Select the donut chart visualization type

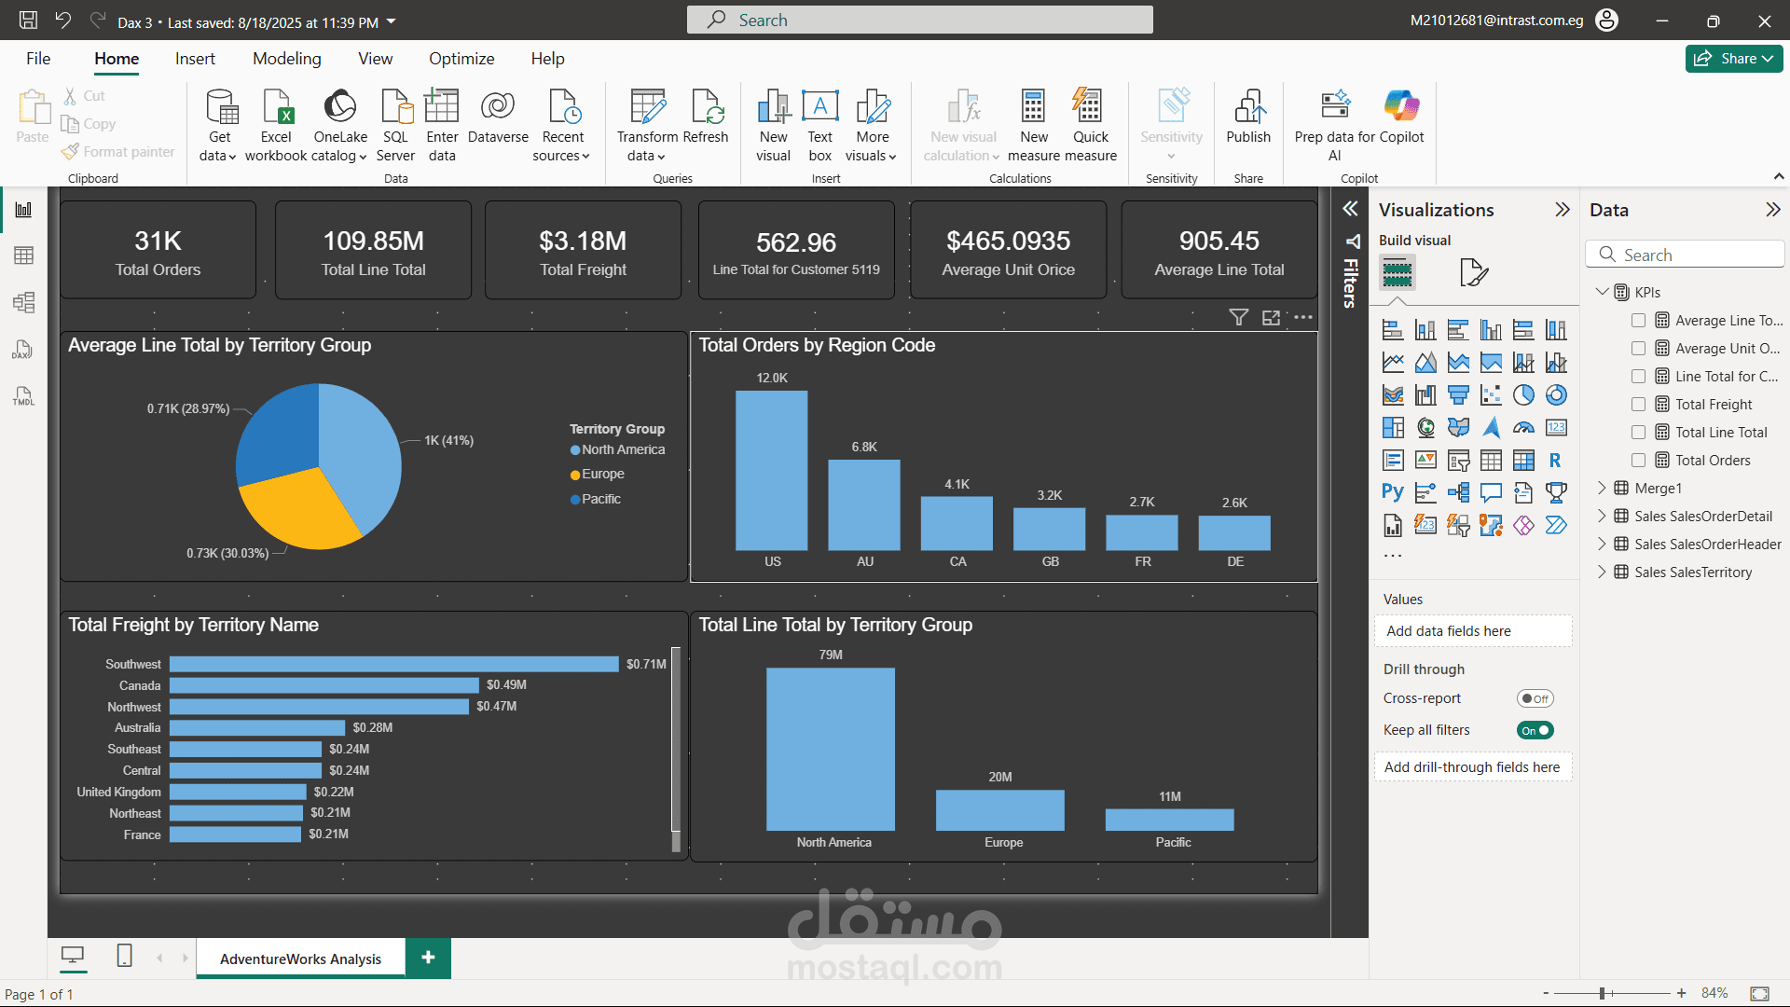pos(1556,395)
